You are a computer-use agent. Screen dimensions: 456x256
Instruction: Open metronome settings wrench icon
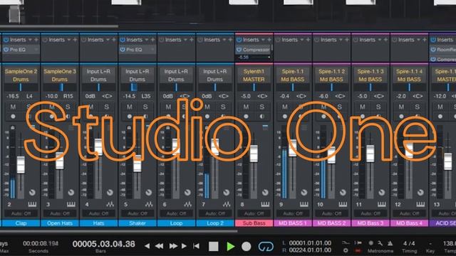click(x=380, y=243)
